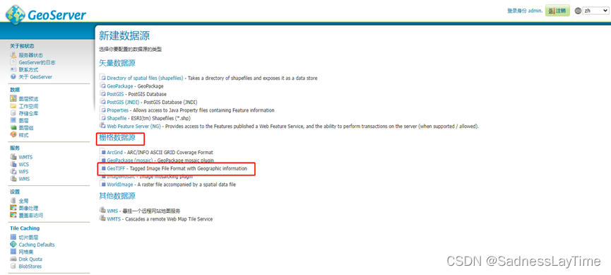
Task: Click the Caching Defaults globe icon
Action: point(13,245)
